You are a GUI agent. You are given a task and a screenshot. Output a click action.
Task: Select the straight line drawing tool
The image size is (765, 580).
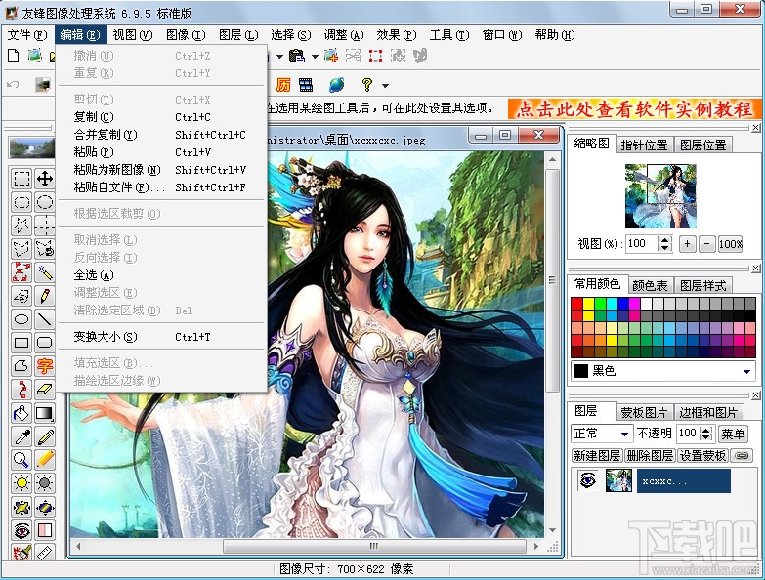pyautogui.click(x=45, y=319)
